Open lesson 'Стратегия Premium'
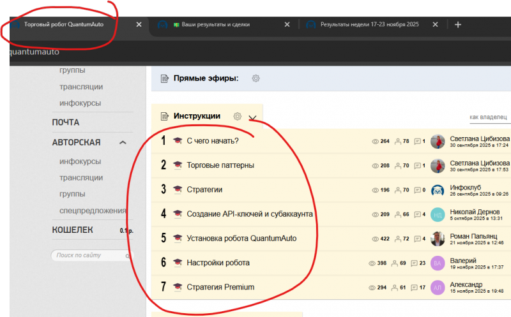Screen dimensions: 511x317 pyautogui.click(x=220, y=287)
